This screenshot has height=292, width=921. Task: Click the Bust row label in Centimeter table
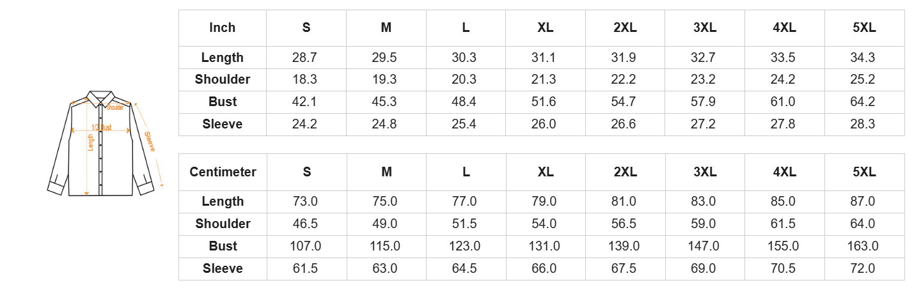(x=223, y=246)
